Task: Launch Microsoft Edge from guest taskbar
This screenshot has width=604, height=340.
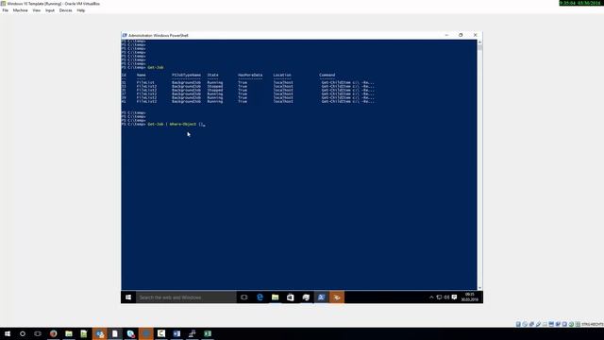Action: click(260, 297)
